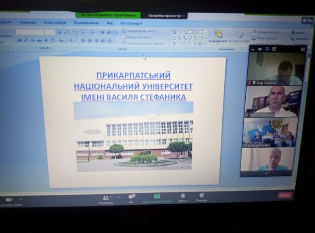
Task: Click the Найти find button in ribbon
Action: [x=298, y=33]
